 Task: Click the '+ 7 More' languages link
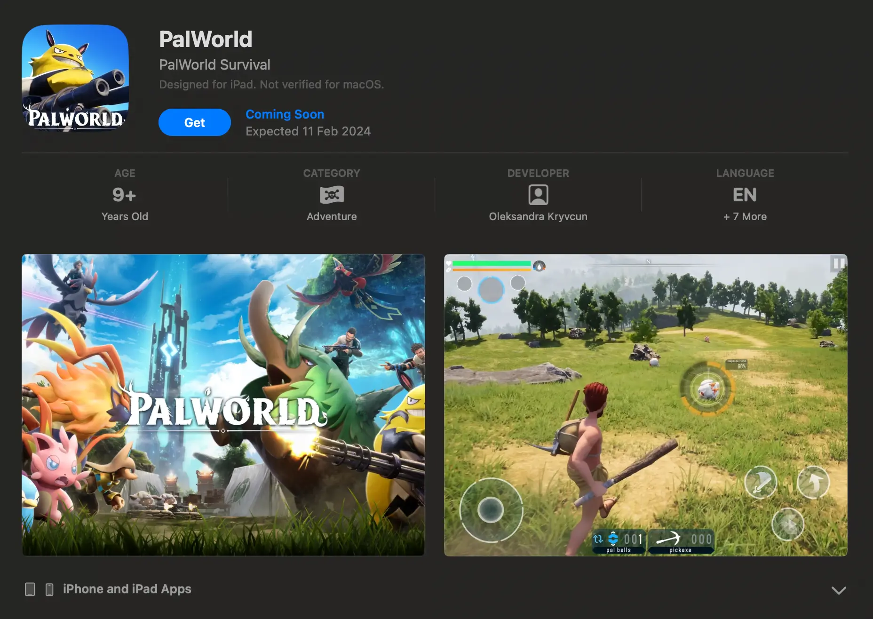745,216
